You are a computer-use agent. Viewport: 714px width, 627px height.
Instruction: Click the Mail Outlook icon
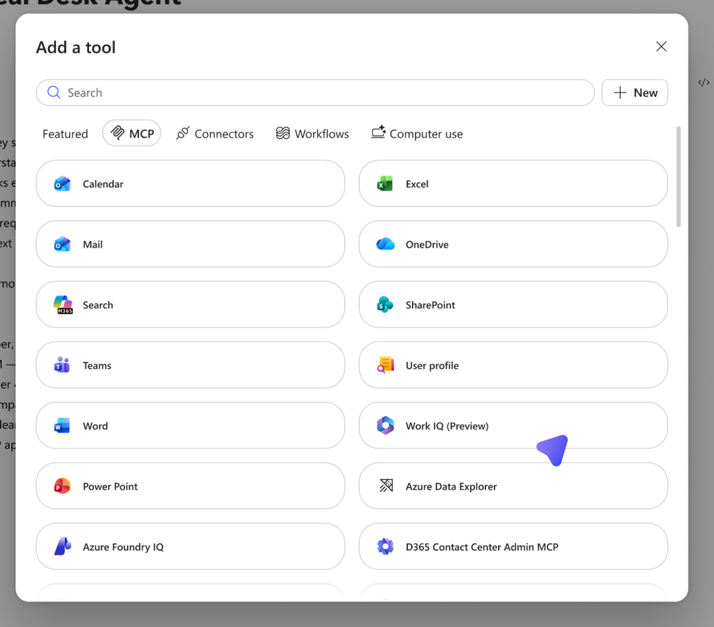tap(62, 245)
